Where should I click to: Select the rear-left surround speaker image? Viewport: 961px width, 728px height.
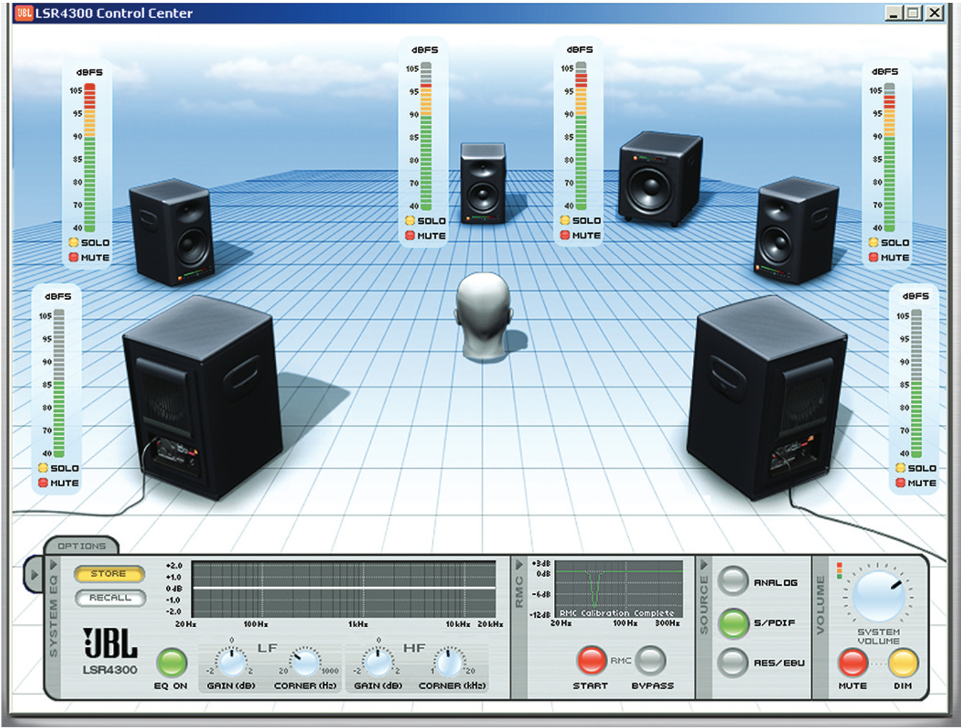[x=202, y=397]
